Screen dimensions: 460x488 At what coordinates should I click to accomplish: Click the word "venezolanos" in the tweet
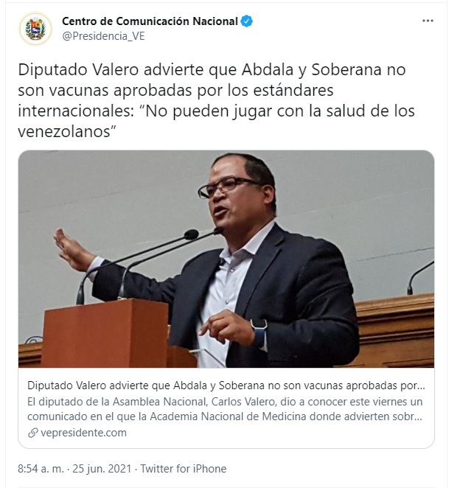[64, 132]
